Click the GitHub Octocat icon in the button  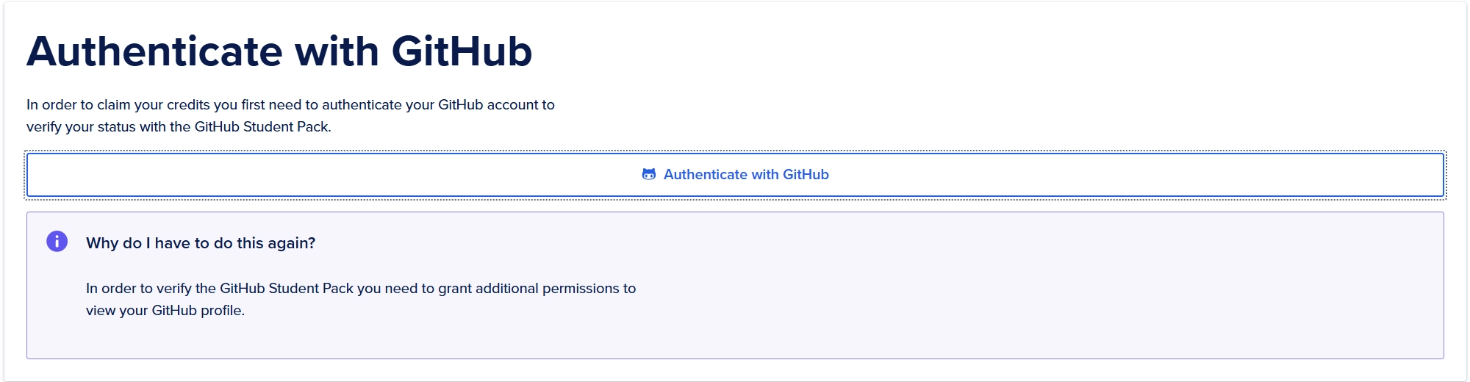(x=648, y=175)
